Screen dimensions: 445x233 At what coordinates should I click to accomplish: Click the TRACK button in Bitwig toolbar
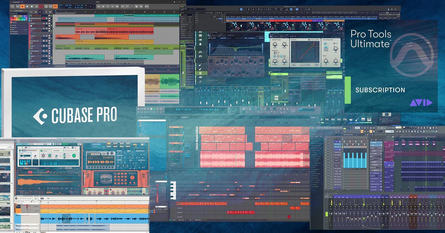coord(147,6)
